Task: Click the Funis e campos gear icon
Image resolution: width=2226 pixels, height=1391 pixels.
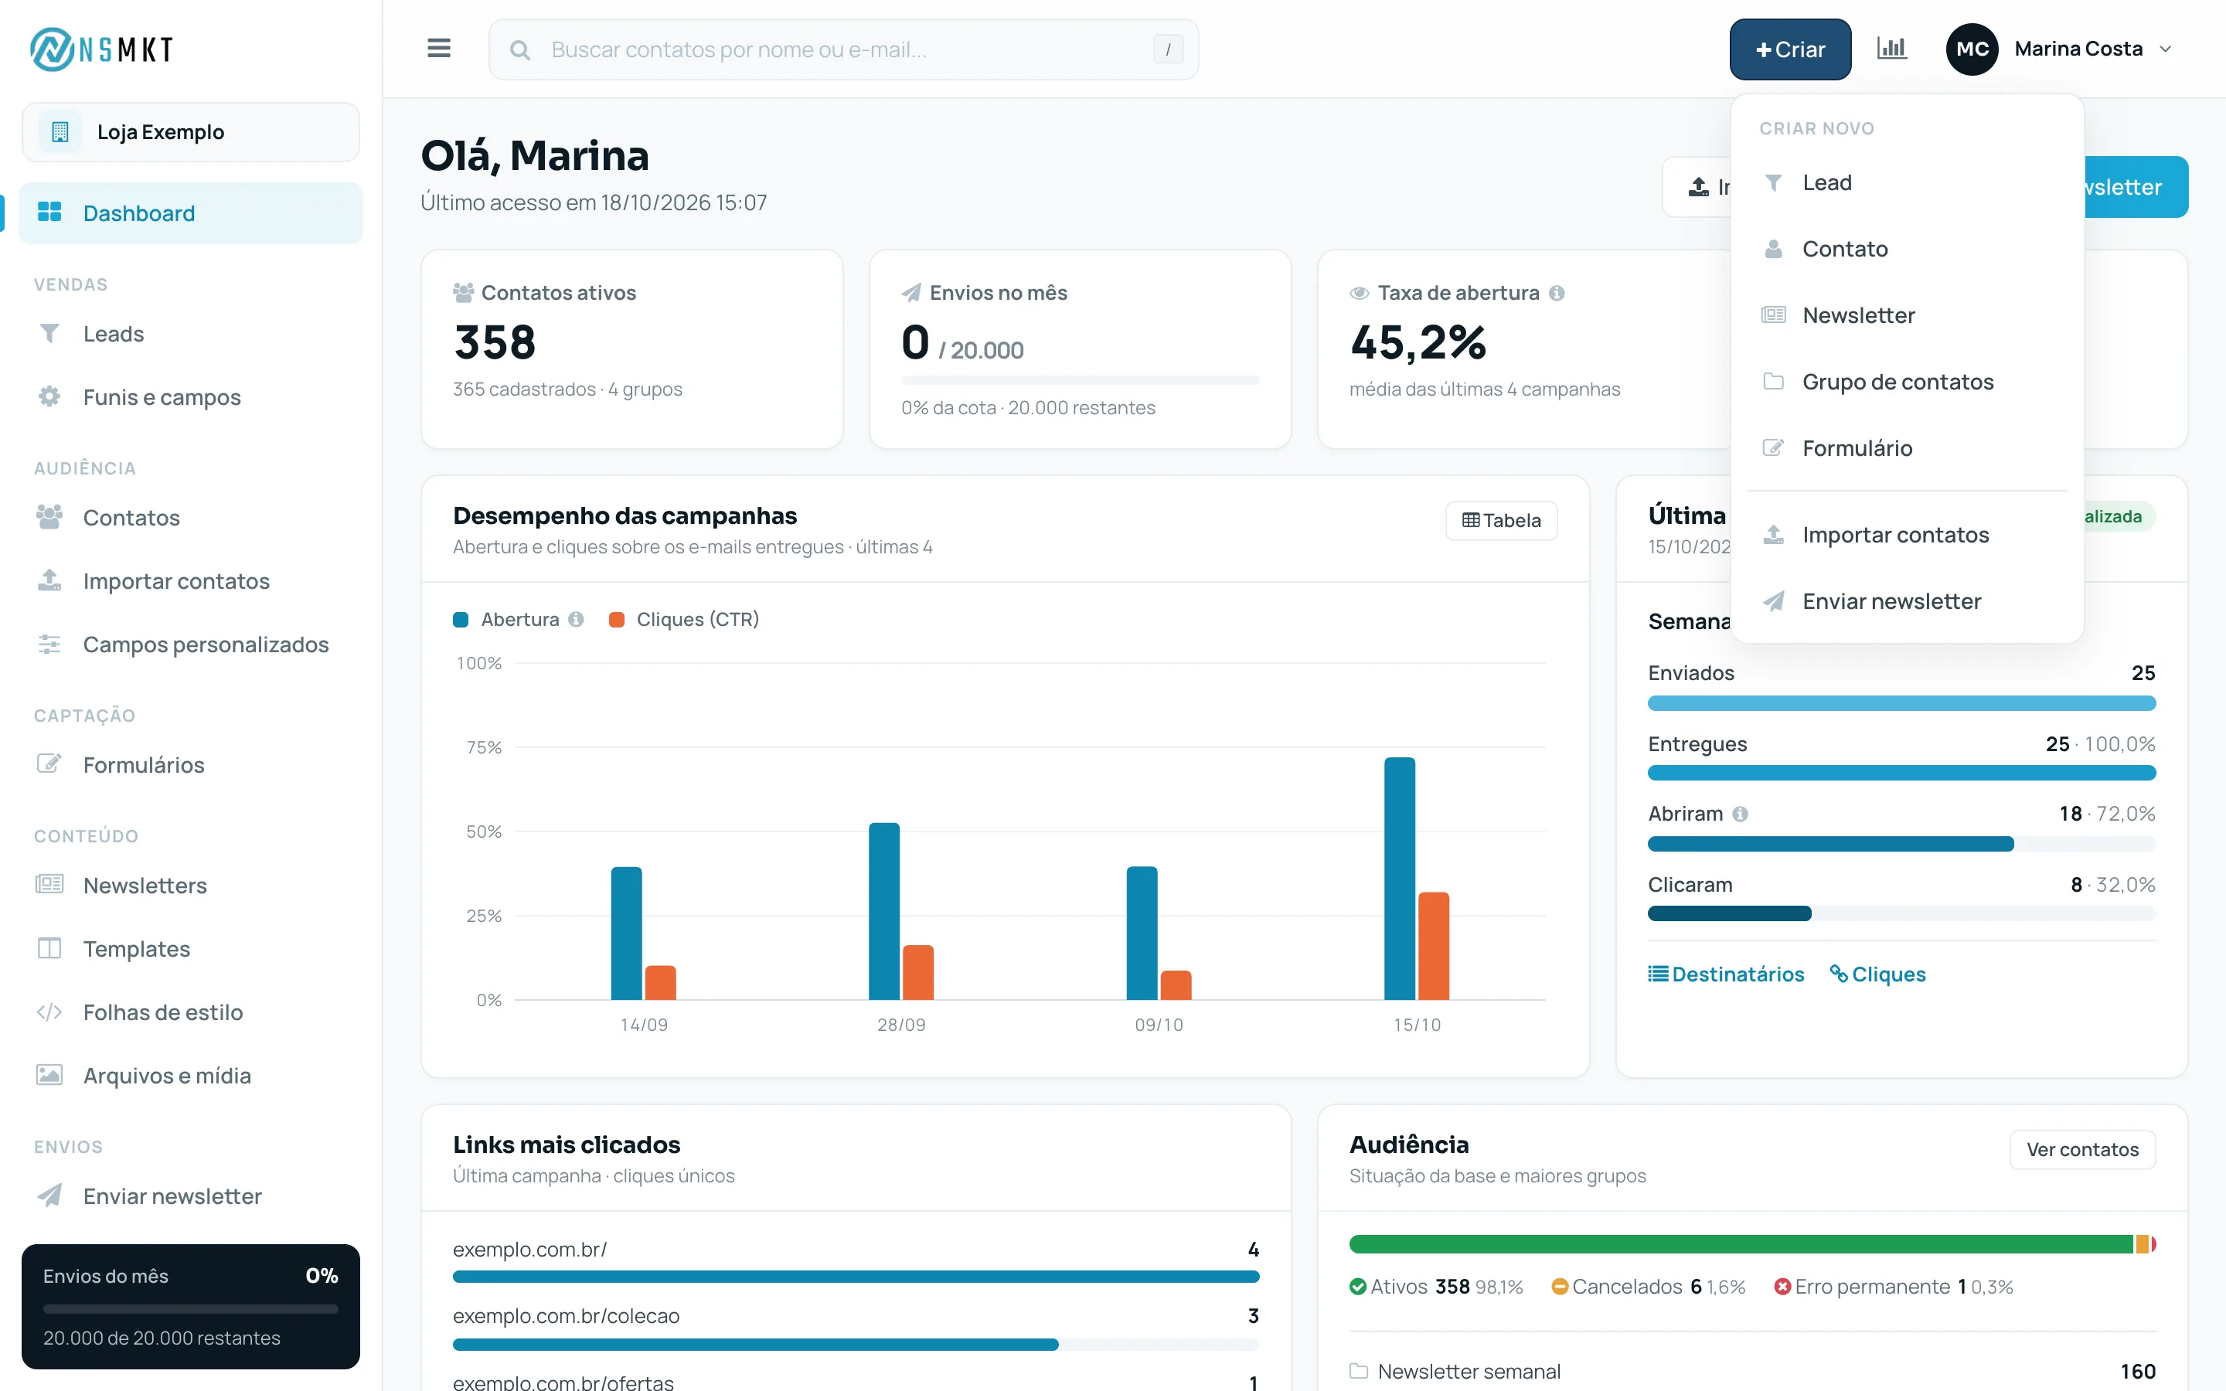Action: (x=49, y=396)
